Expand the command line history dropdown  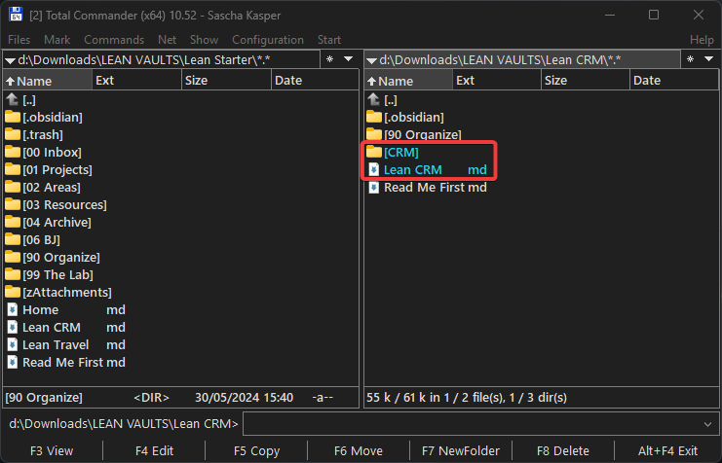pos(707,424)
